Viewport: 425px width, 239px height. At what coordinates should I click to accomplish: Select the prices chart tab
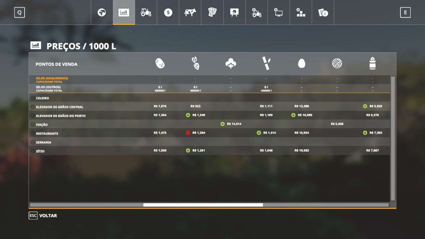pyautogui.click(x=124, y=13)
